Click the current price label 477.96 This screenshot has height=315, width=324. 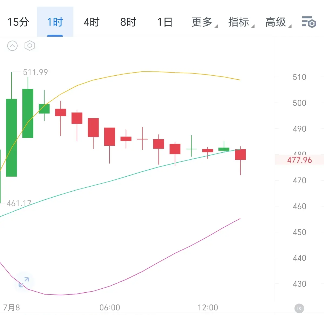click(x=299, y=160)
